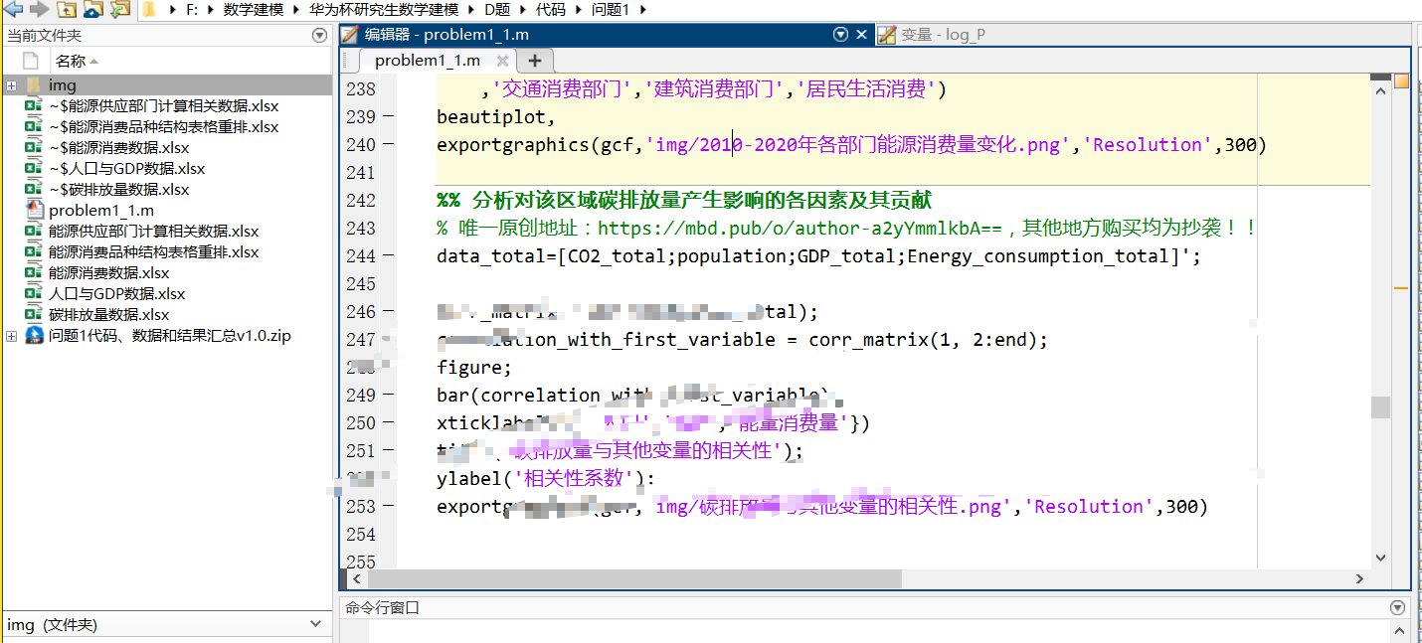Click the orange code analyzer message indicator
1422x643 pixels.
(x=1402, y=80)
